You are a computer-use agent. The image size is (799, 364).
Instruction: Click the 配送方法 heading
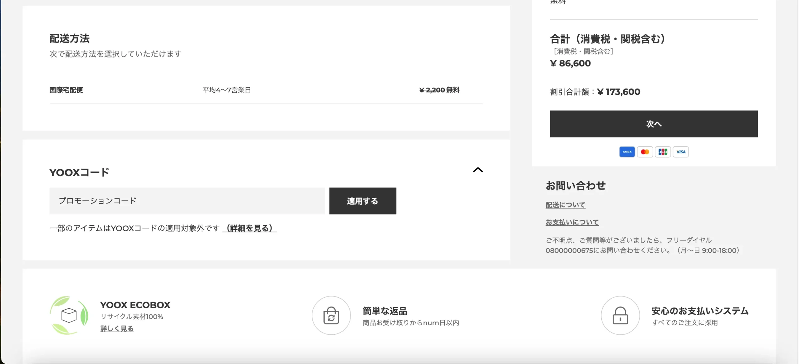coord(69,38)
